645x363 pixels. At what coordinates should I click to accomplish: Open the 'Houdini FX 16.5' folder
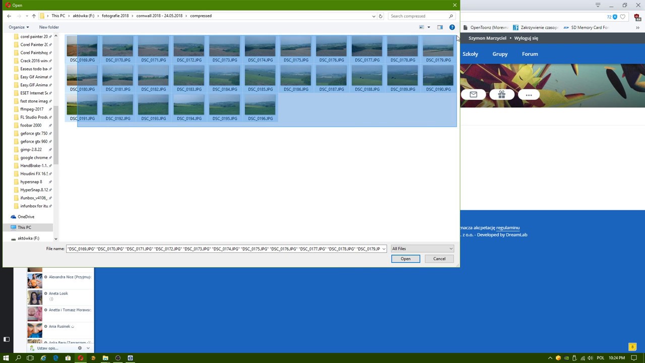tap(33, 173)
